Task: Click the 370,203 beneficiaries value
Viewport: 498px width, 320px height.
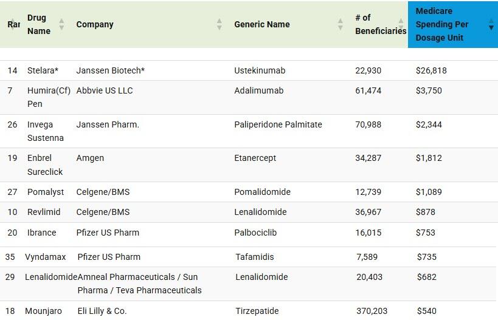Action: click(372, 311)
